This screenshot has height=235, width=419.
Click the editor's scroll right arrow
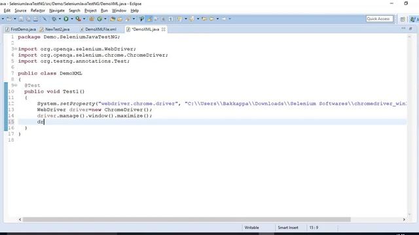404,219
